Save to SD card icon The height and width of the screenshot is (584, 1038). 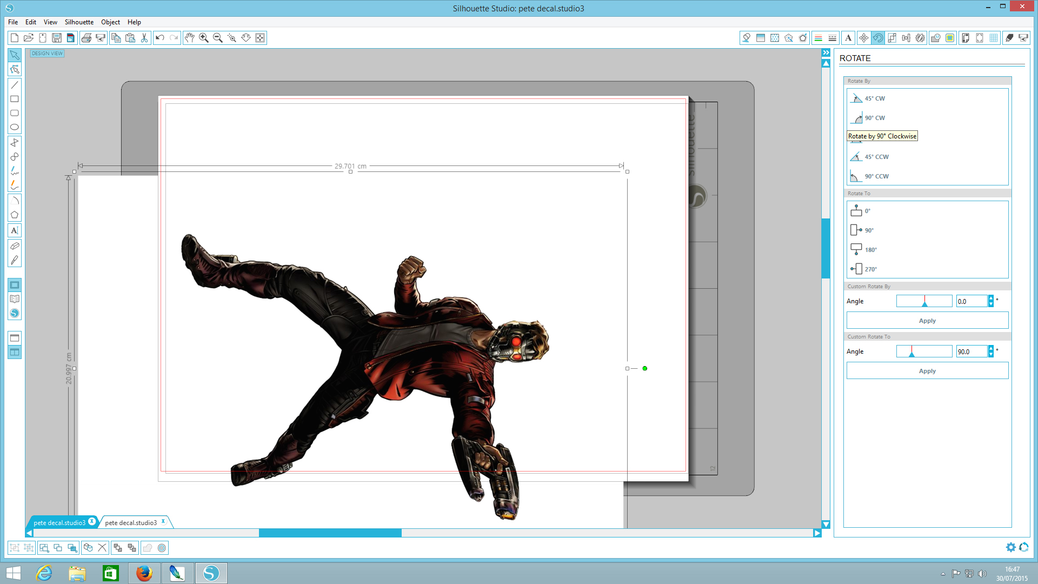click(71, 38)
